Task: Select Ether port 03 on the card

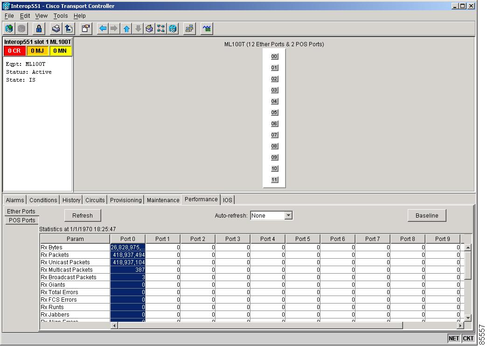Action: pos(274,90)
